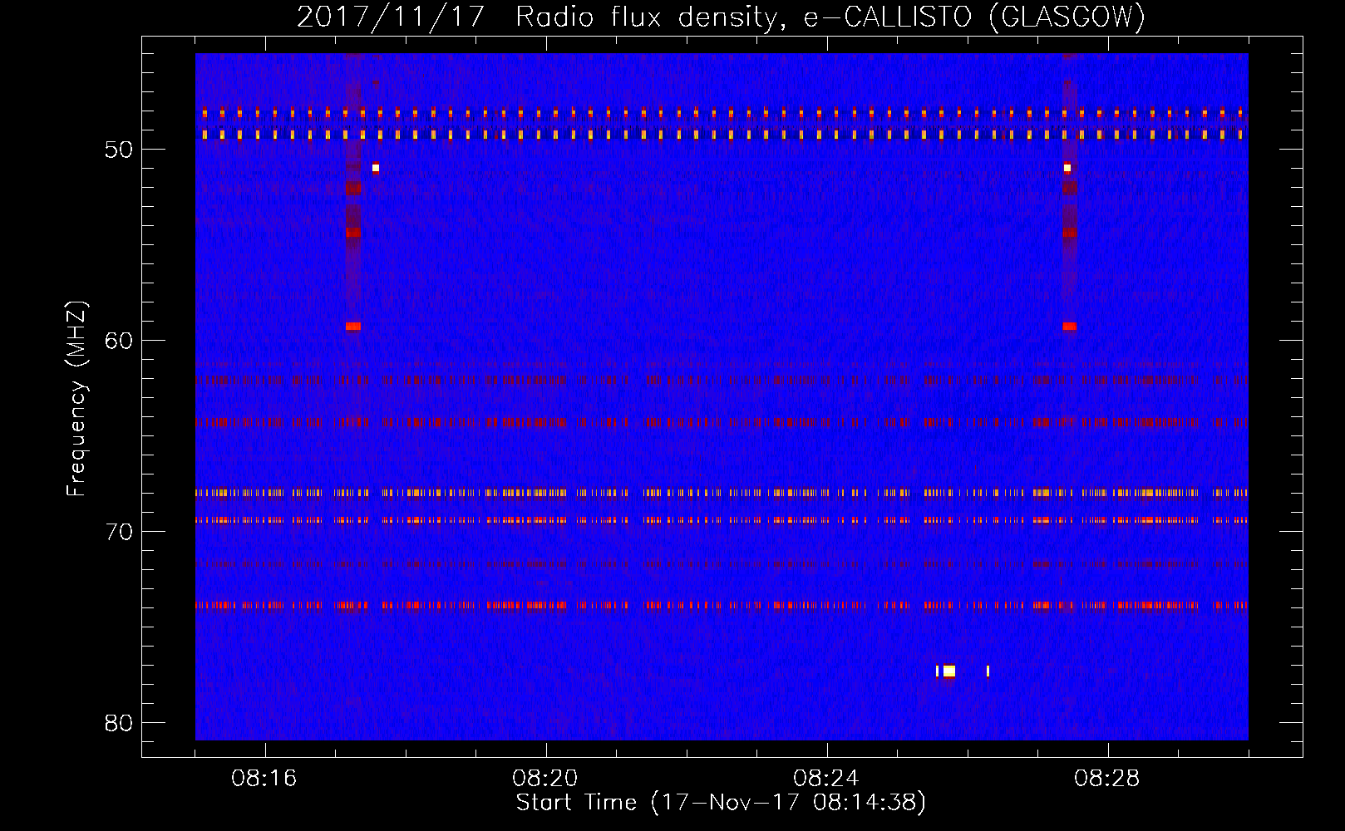Select the 08:20 time tick label
The height and width of the screenshot is (831, 1345).
click(x=545, y=779)
